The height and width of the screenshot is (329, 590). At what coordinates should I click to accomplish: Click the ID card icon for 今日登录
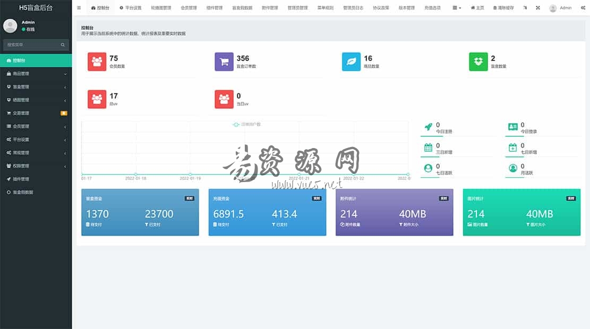pyautogui.click(x=513, y=127)
